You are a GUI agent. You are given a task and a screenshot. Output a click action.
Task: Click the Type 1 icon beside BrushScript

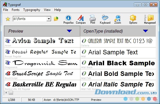point(8,73)
